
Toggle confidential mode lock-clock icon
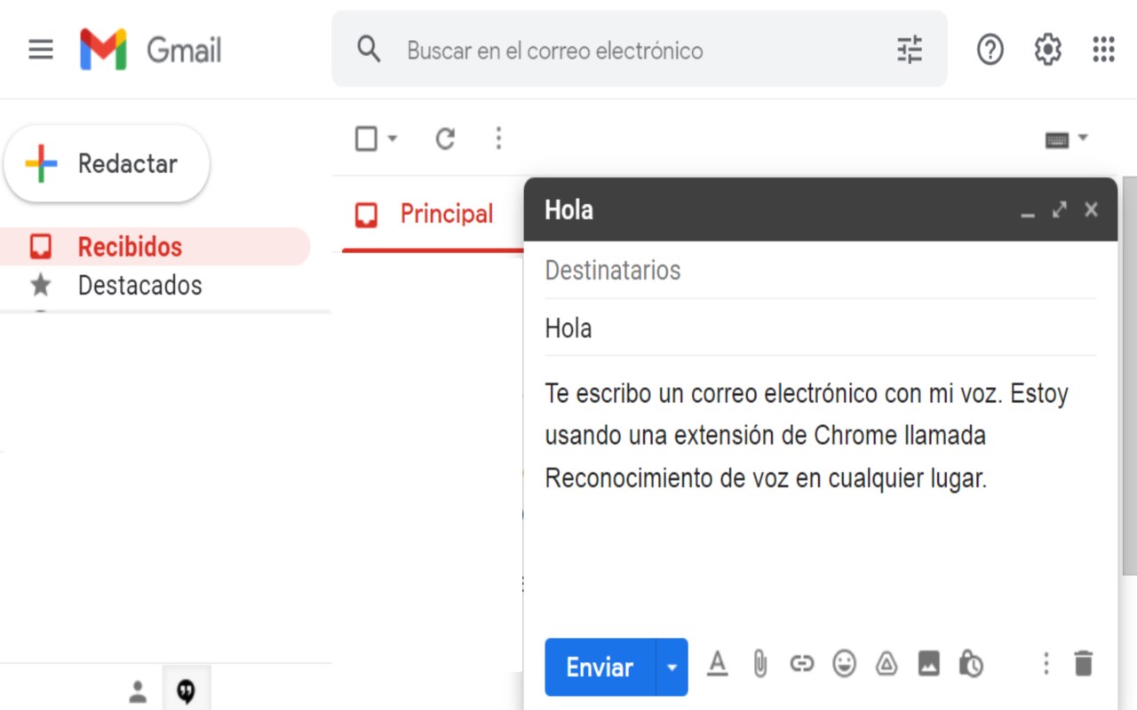[x=971, y=664]
